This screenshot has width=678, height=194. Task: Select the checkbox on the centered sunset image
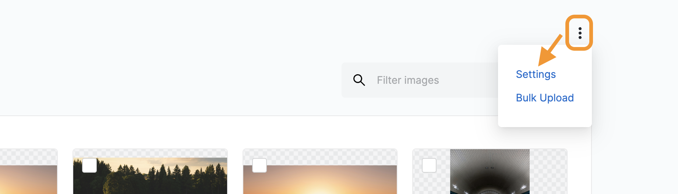(x=259, y=165)
